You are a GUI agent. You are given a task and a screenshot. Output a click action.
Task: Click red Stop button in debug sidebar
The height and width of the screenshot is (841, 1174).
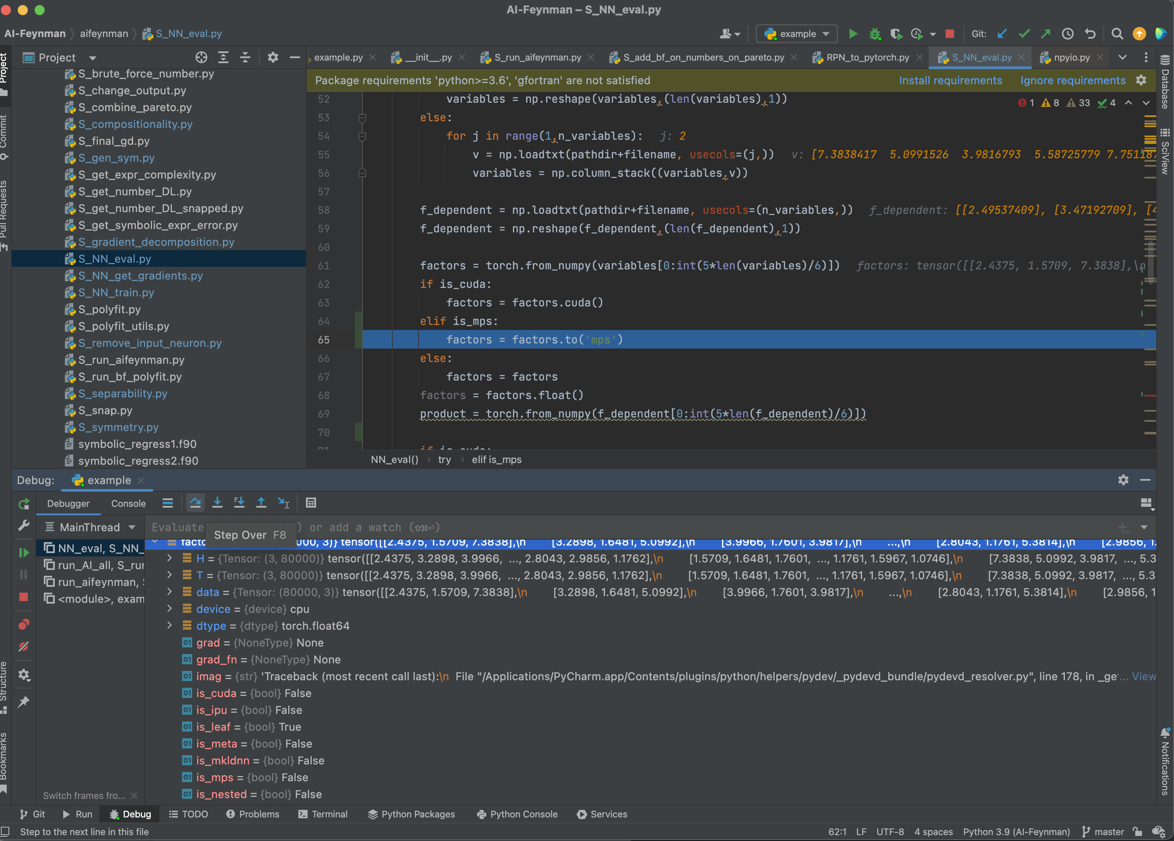(x=24, y=597)
